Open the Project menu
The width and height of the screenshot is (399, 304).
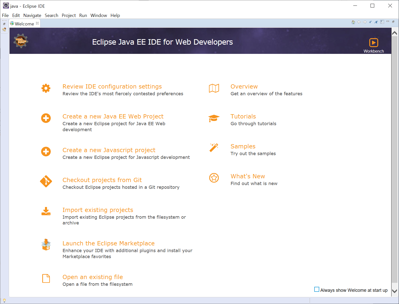[69, 15]
